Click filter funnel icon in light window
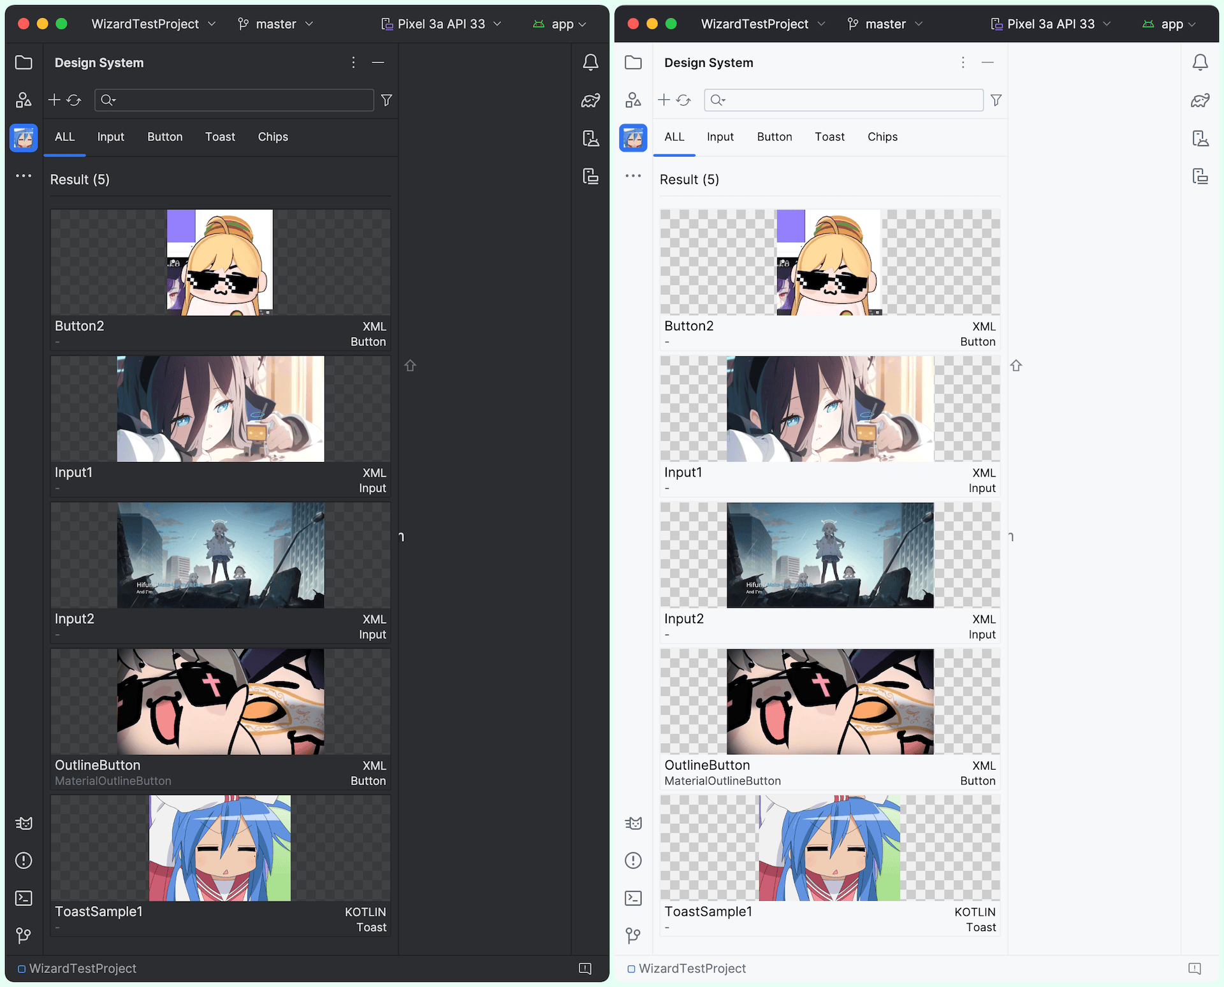This screenshot has height=987, width=1224. point(996,100)
